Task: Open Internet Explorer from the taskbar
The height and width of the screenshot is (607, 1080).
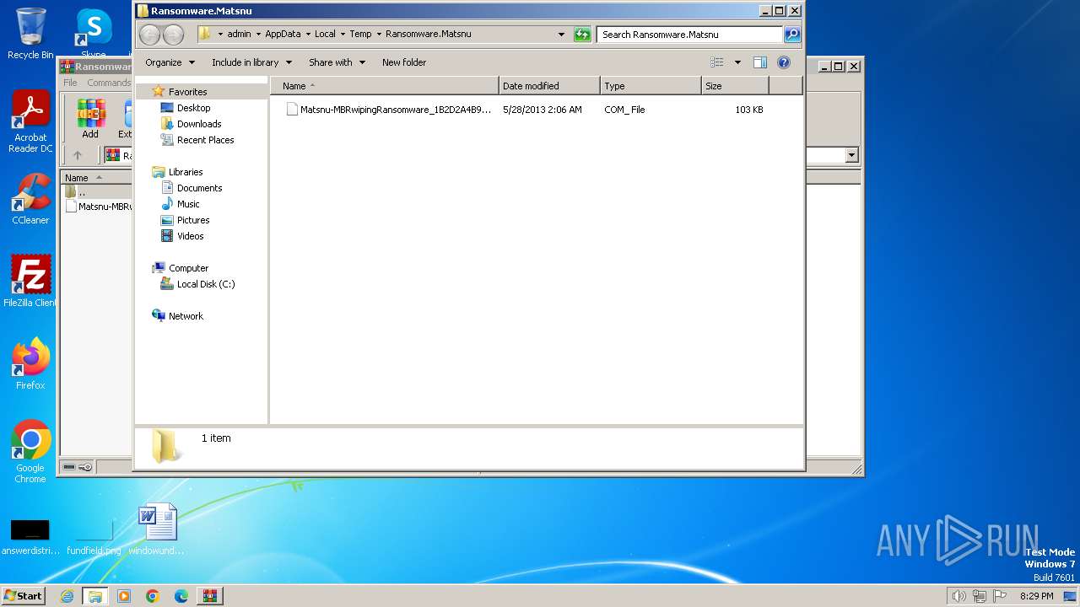Action: [x=67, y=596]
